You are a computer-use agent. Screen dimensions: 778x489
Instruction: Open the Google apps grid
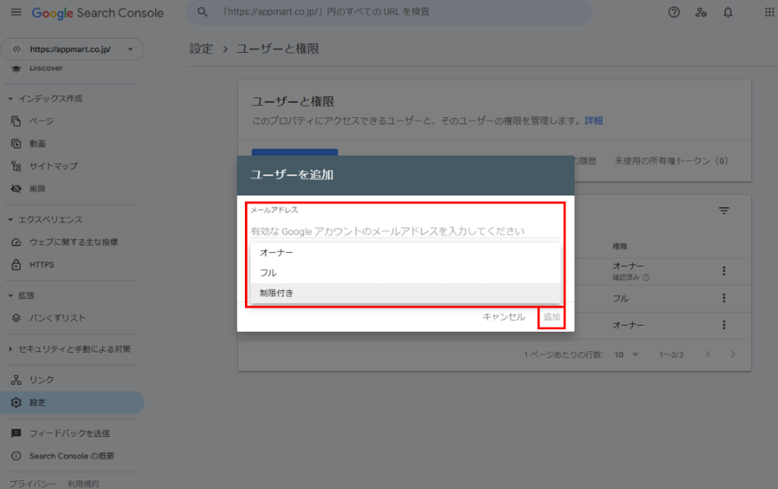click(769, 12)
